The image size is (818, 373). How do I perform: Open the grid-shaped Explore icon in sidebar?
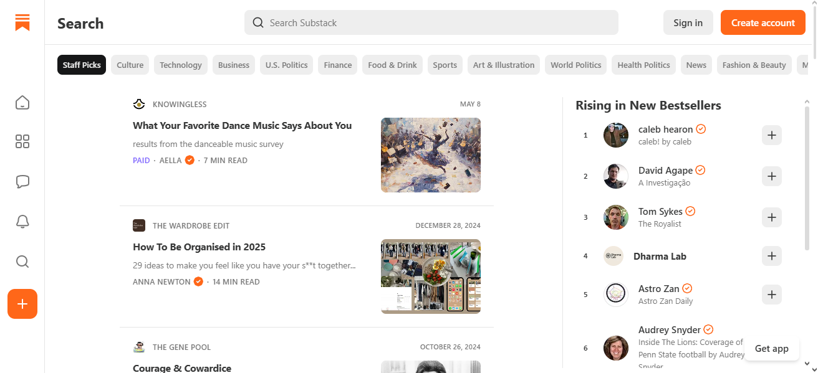[22, 141]
